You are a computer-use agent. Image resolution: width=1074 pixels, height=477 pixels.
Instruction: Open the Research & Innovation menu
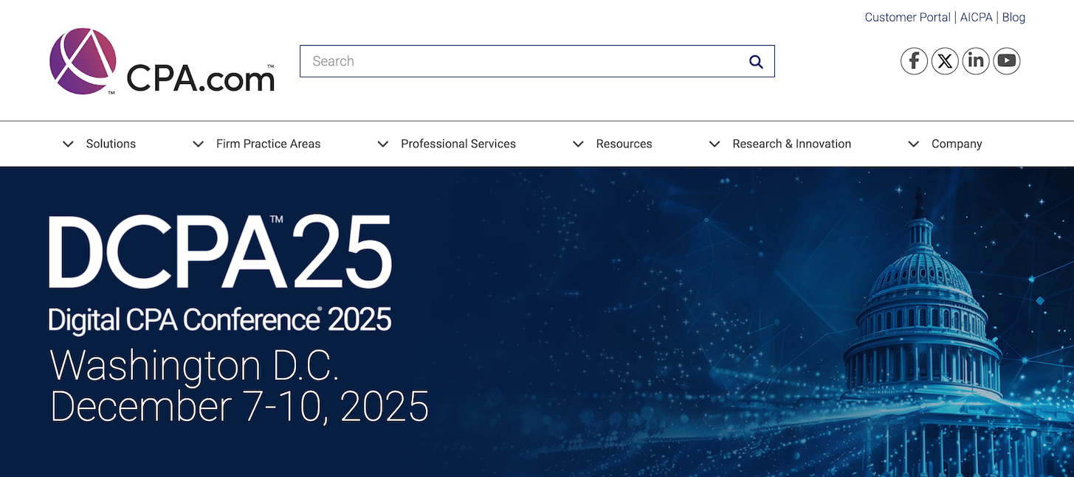(x=792, y=144)
